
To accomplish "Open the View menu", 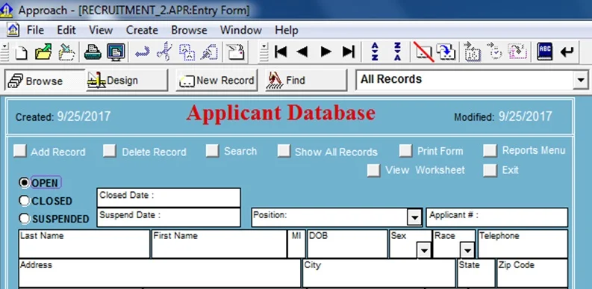I will (x=101, y=30).
